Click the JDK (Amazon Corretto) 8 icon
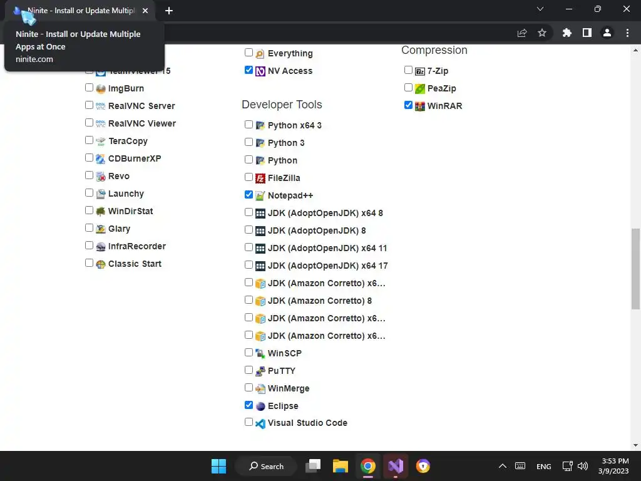 (x=260, y=301)
